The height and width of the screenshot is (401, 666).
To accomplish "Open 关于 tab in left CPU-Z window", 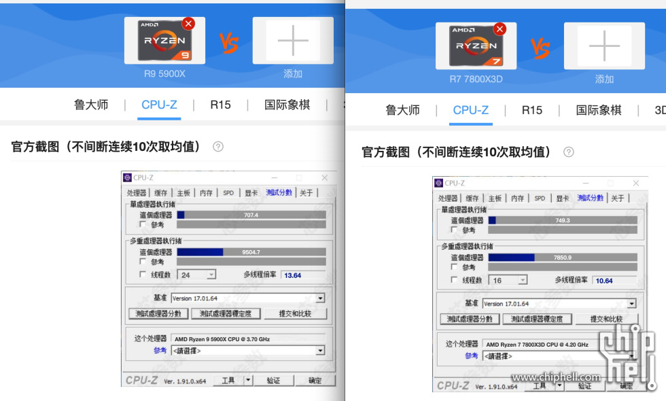I will click(x=306, y=193).
